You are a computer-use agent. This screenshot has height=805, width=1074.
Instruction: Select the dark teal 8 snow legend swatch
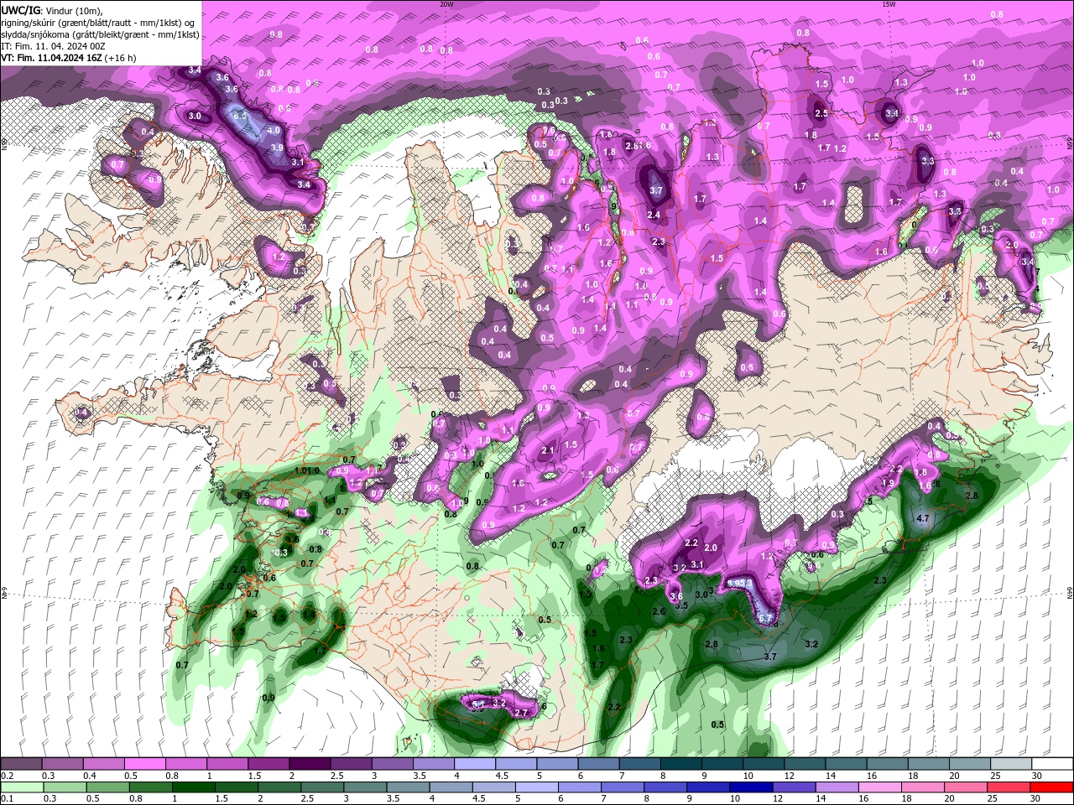[680, 764]
